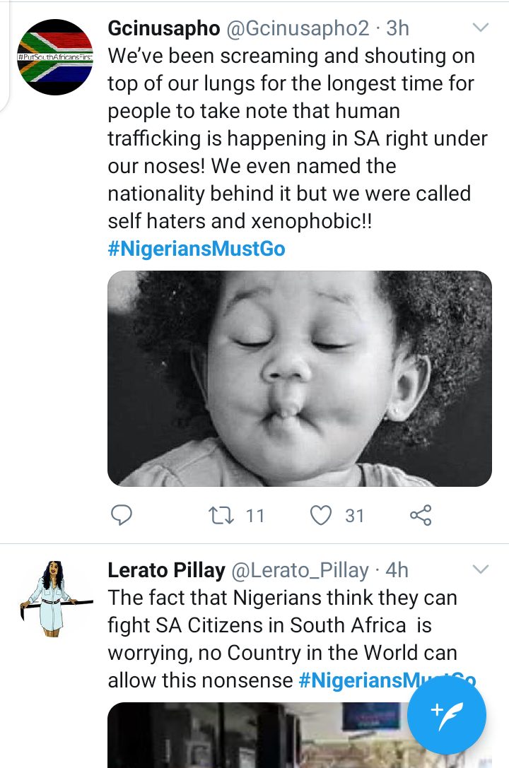
Task: View the black-and-white baby image
Action: tap(299, 378)
